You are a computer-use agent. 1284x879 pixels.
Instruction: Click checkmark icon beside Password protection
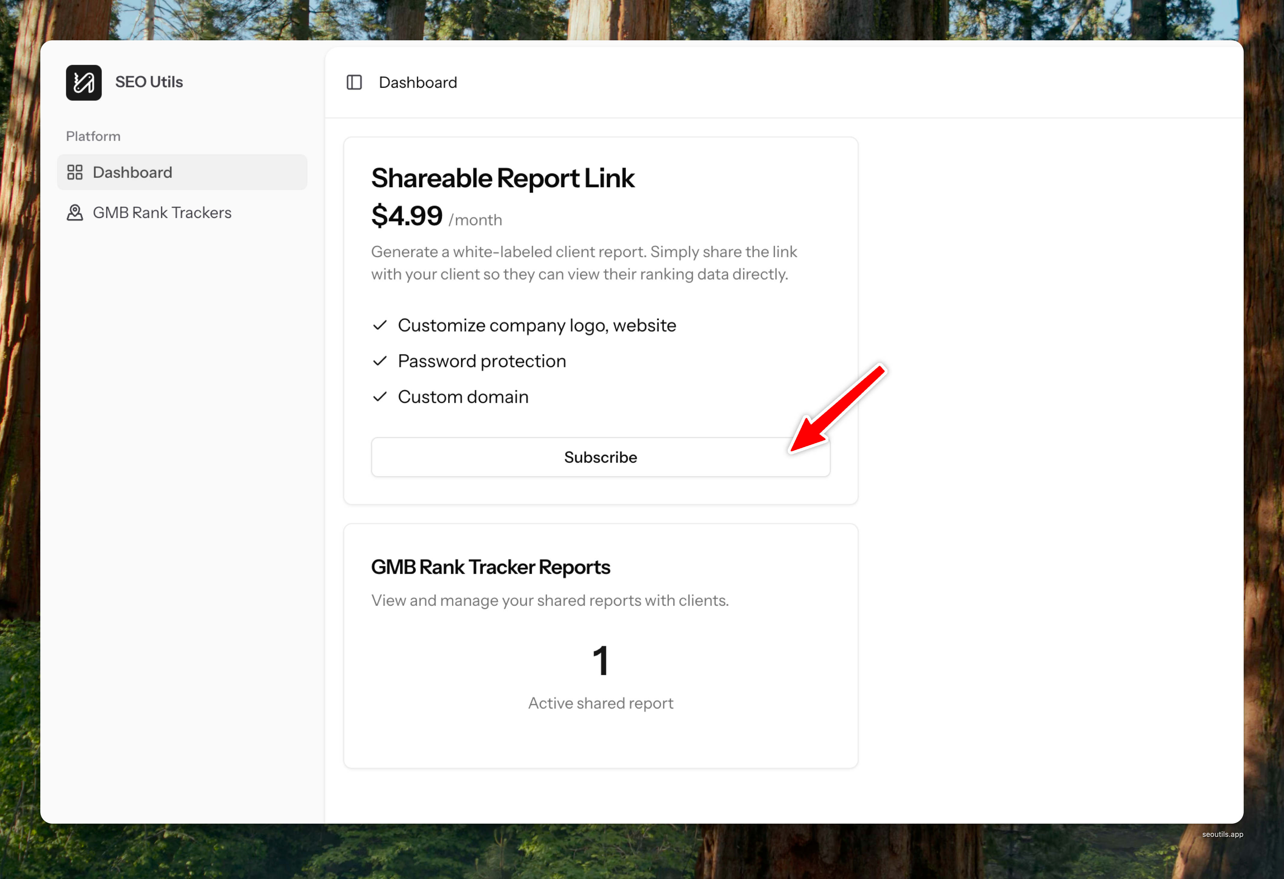(x=380, y=361)
